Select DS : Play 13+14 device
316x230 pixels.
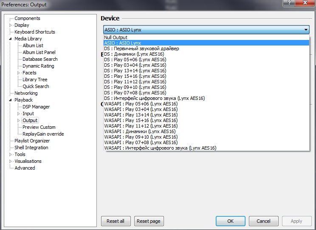click(x=206, y=71)
